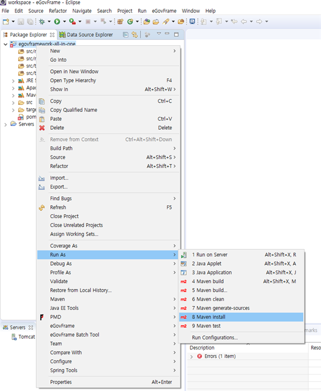Open the eGovFrame Batch Tool submenu
The image size is (321, 391).
pyautogui.click(x=108, y=335)
